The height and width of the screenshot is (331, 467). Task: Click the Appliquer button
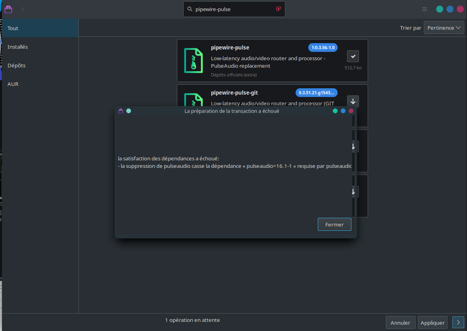tap(433, 323)
